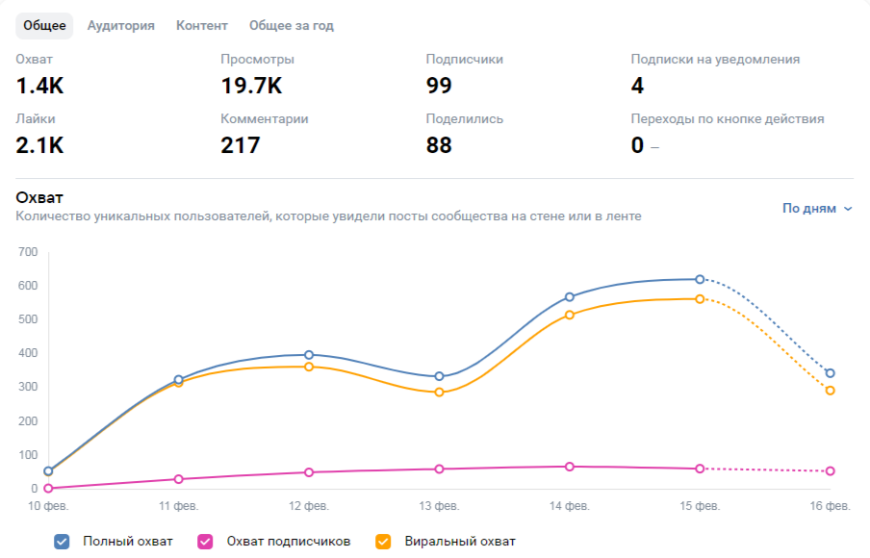870x558 pixels.
Task: Disable the Виральный охват series checkbox
Action: click(x=384, y=542)
